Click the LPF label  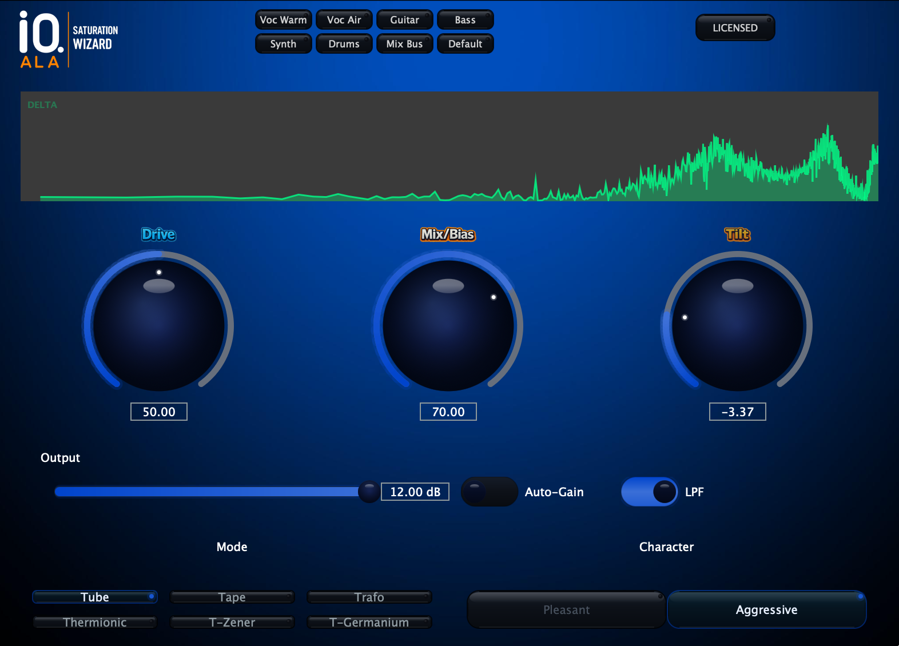click(694, 492)
